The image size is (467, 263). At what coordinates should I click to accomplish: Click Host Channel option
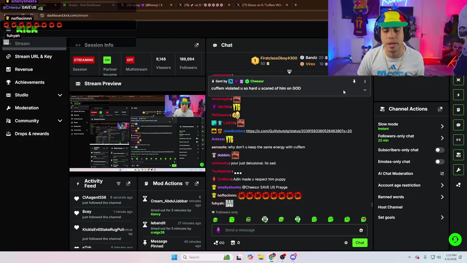tap(390, 207)
